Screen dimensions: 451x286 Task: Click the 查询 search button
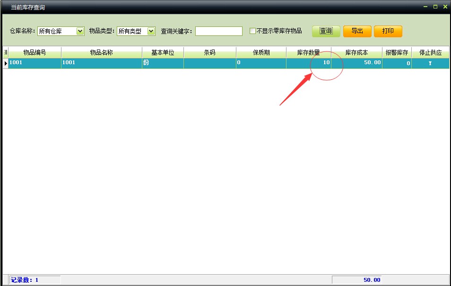[326, 31]
